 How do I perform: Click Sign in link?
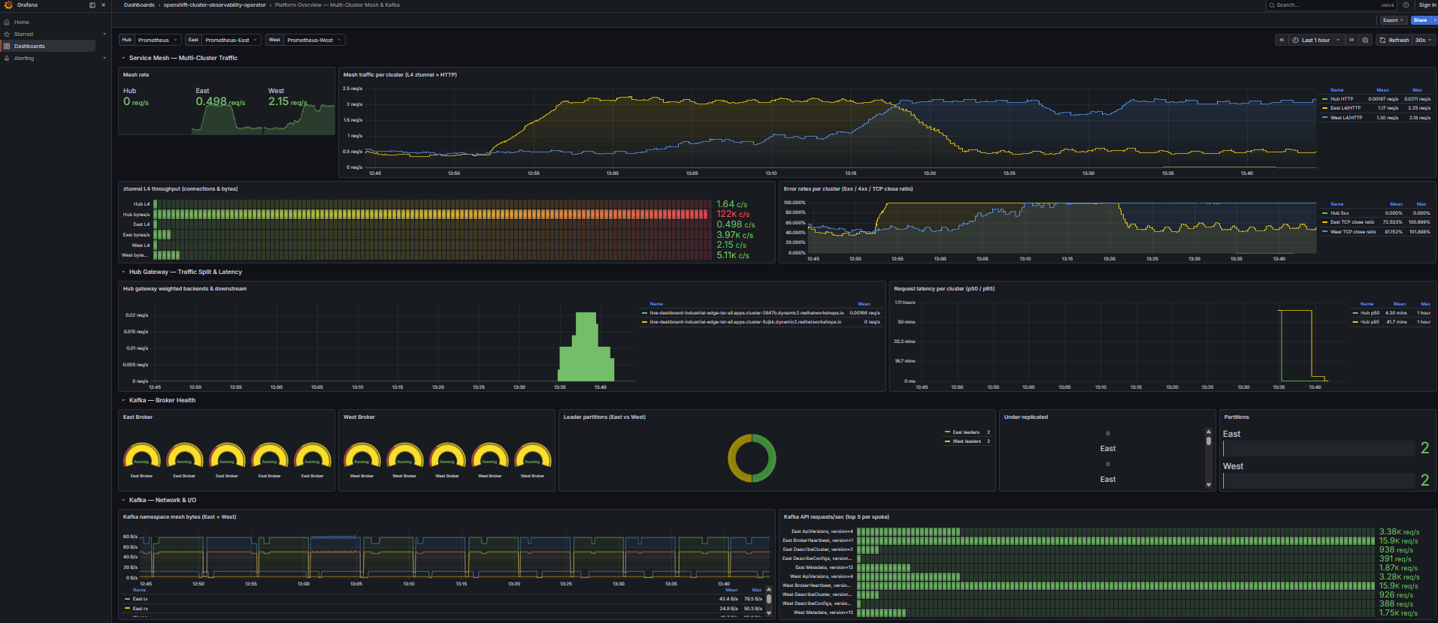[1427, 5]
